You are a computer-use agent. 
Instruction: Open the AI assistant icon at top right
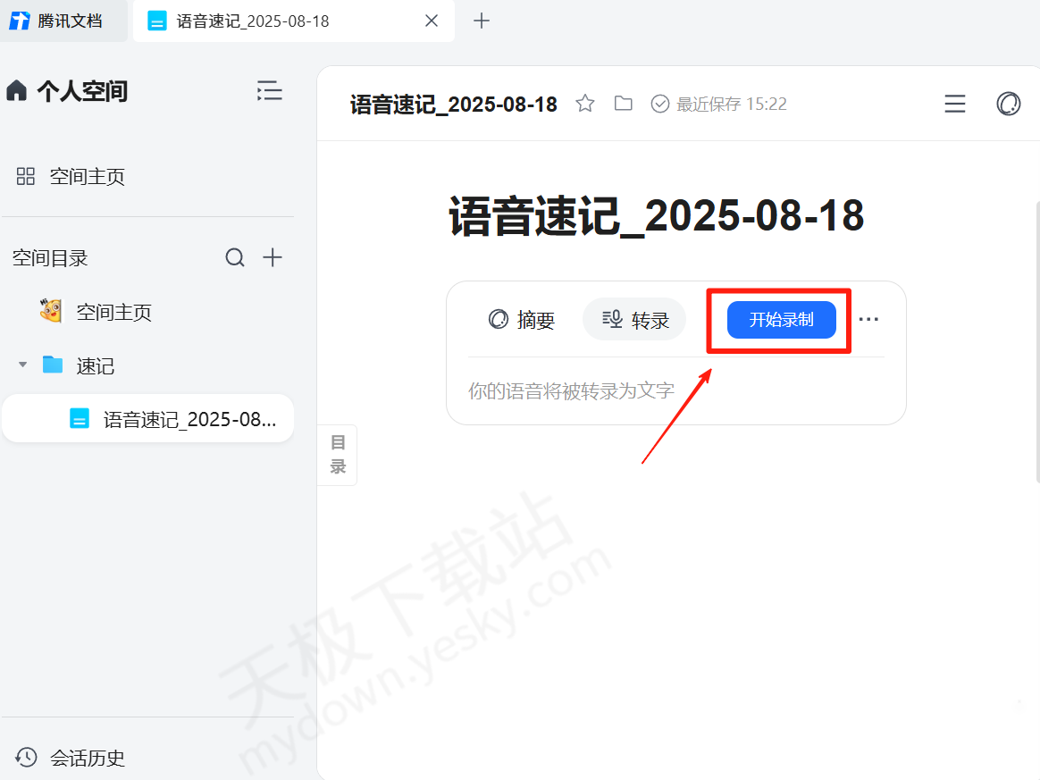[x=1008, y=104]
